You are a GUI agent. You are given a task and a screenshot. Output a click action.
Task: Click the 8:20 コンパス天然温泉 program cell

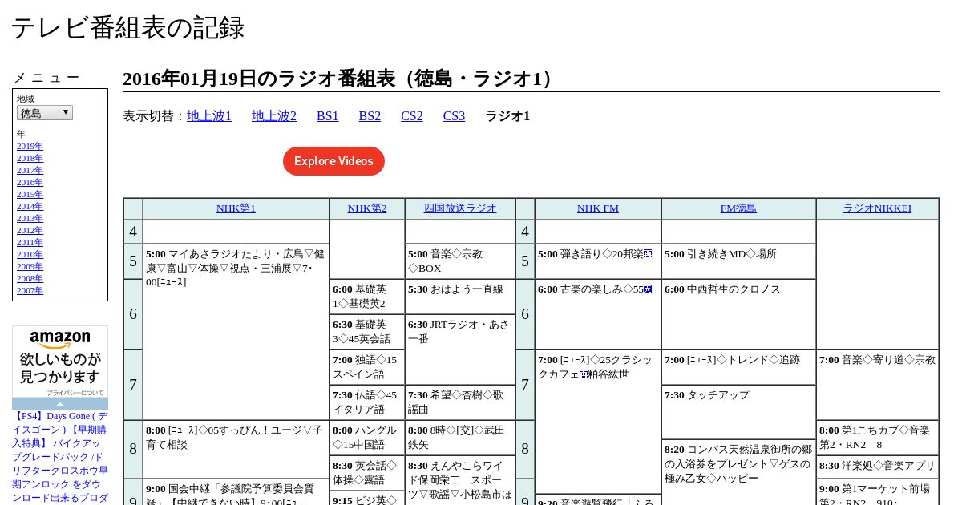(738, 472)
